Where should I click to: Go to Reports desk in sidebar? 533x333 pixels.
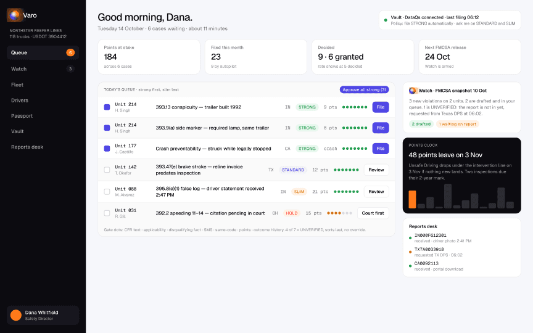pos(43,147)
